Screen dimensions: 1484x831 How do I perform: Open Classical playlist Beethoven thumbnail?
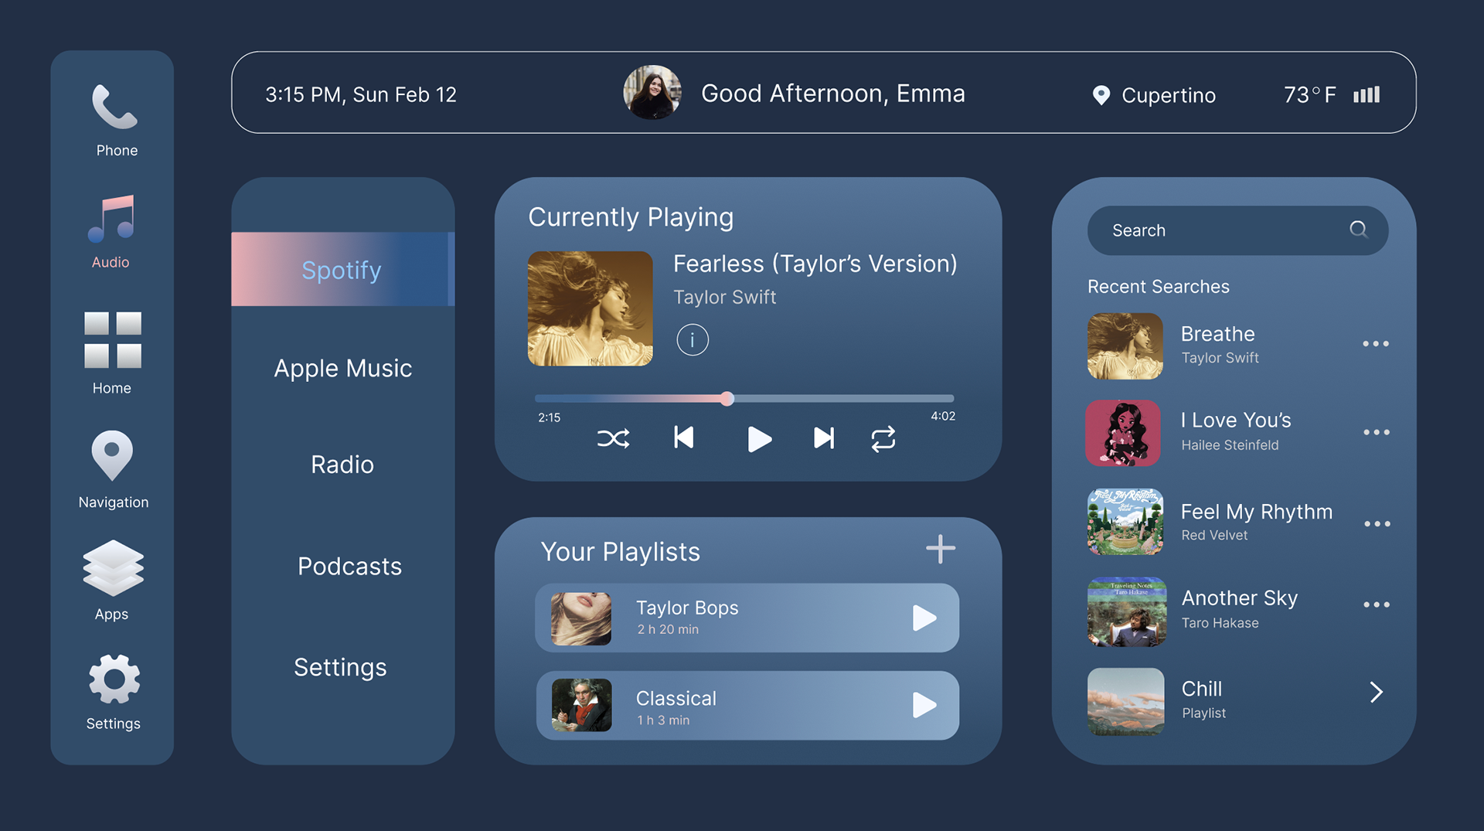pos(581,705)
